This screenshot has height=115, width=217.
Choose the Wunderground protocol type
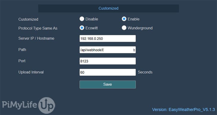[x=124, y=28]
